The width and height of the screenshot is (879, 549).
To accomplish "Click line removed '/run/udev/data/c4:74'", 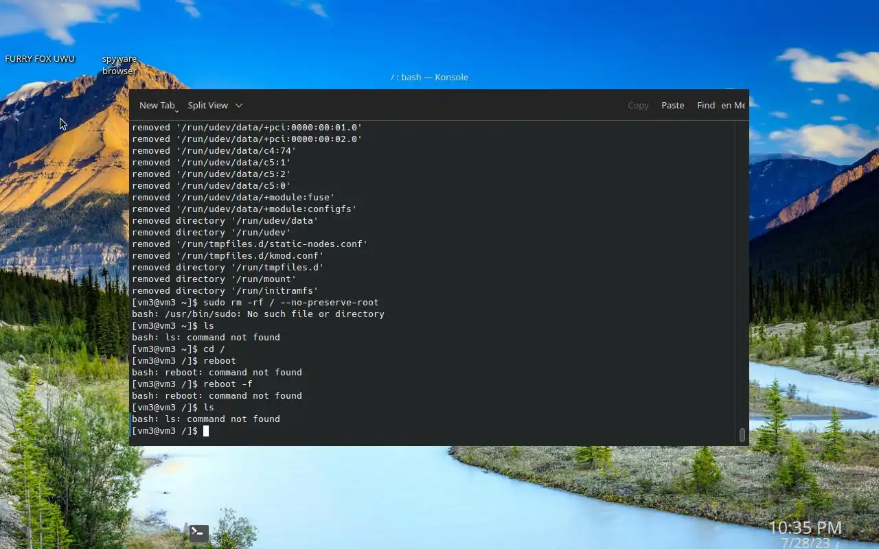I will coord(214,150).
